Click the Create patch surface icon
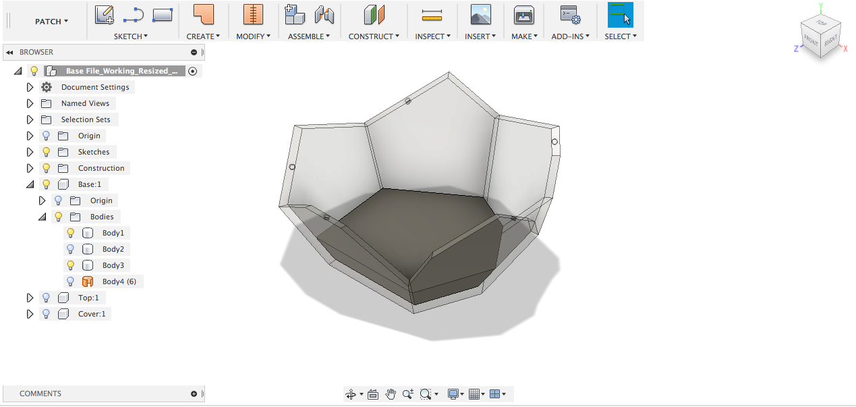856x407 pixels. point(203,15)
